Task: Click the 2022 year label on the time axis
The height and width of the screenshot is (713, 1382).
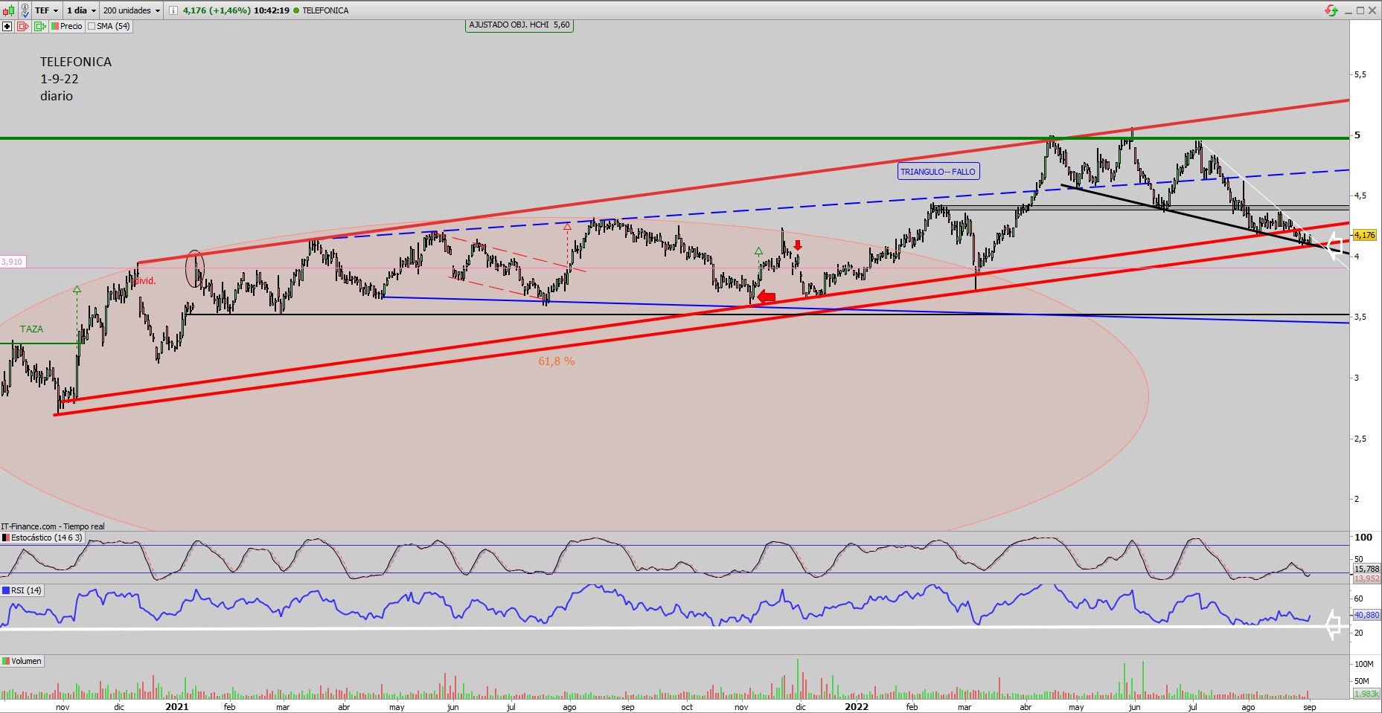Action: click(x=857, y=707)
